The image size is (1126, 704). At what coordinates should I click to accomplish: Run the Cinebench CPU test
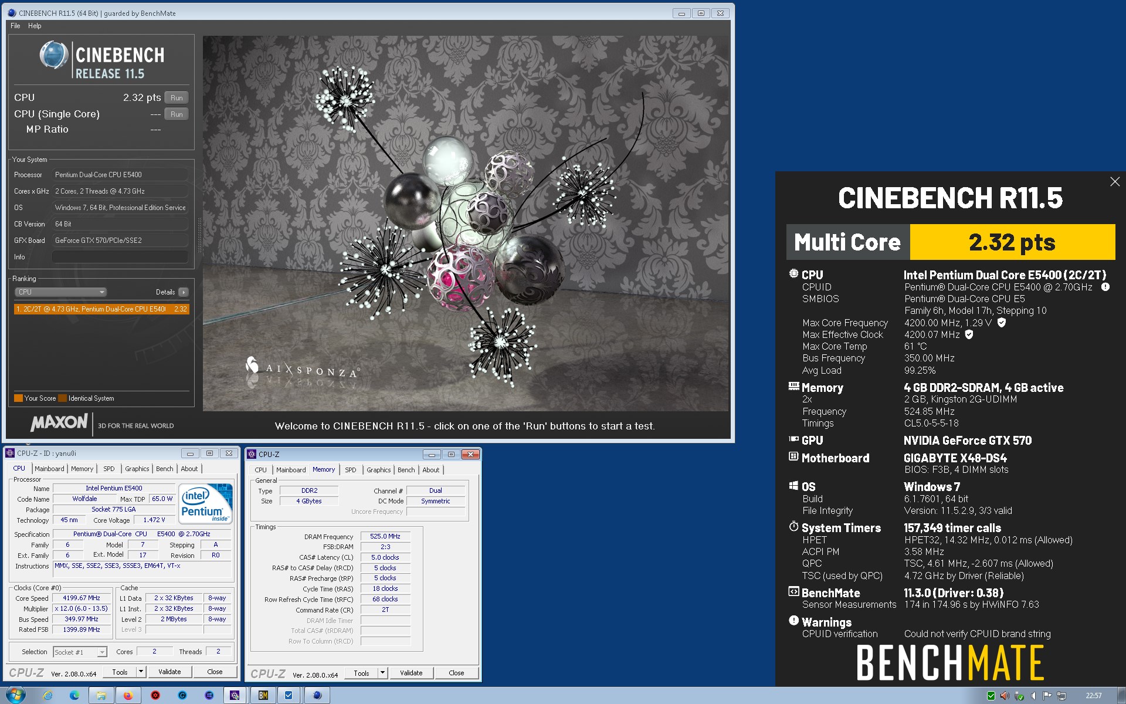tap(177, 97)
